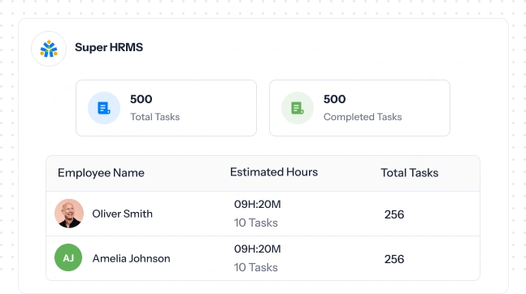Screen dimensions: 526x294
Task: Open the Total Tasks summary card
Action: 167,108
